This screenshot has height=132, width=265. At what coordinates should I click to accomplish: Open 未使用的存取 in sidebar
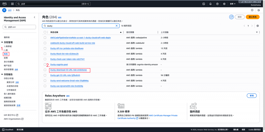[12, 86]
